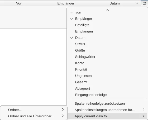Show the Schlagwörter column
Image resolution: width=148 pixels, height=120 pixels.
coord(107,57)
